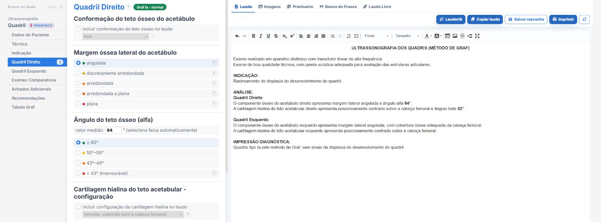Go to Quadril Esquerdo section
This screenshot has width=601, height=222.
tap(37, 71)
